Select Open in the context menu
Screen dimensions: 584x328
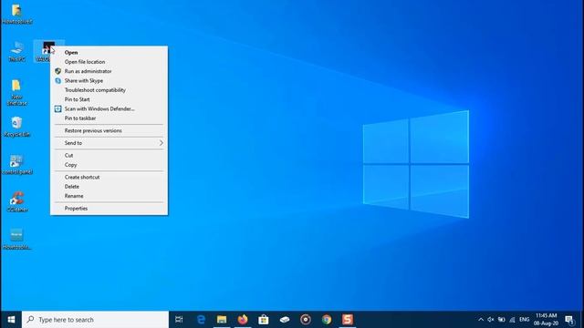[109, 53]
